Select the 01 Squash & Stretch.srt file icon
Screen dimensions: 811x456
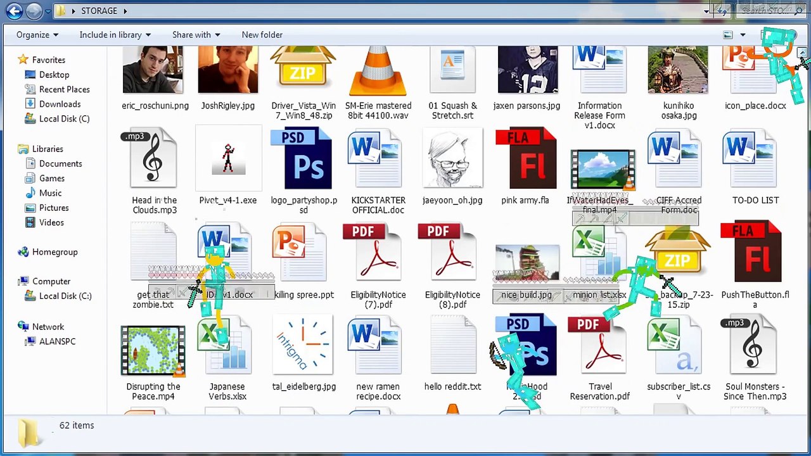pyautogui.click(x=452, y=70)
